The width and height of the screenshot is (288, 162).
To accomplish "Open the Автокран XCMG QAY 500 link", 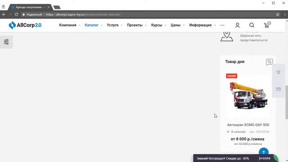I will [248, 125].
